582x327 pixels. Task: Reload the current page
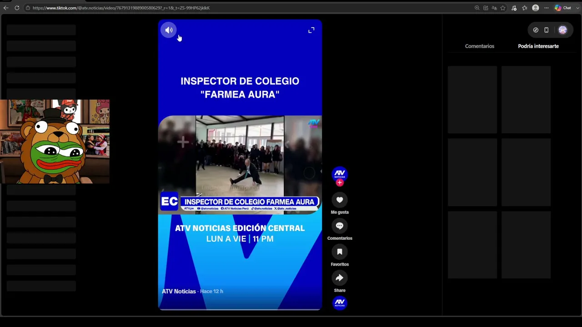pos(17,8)
